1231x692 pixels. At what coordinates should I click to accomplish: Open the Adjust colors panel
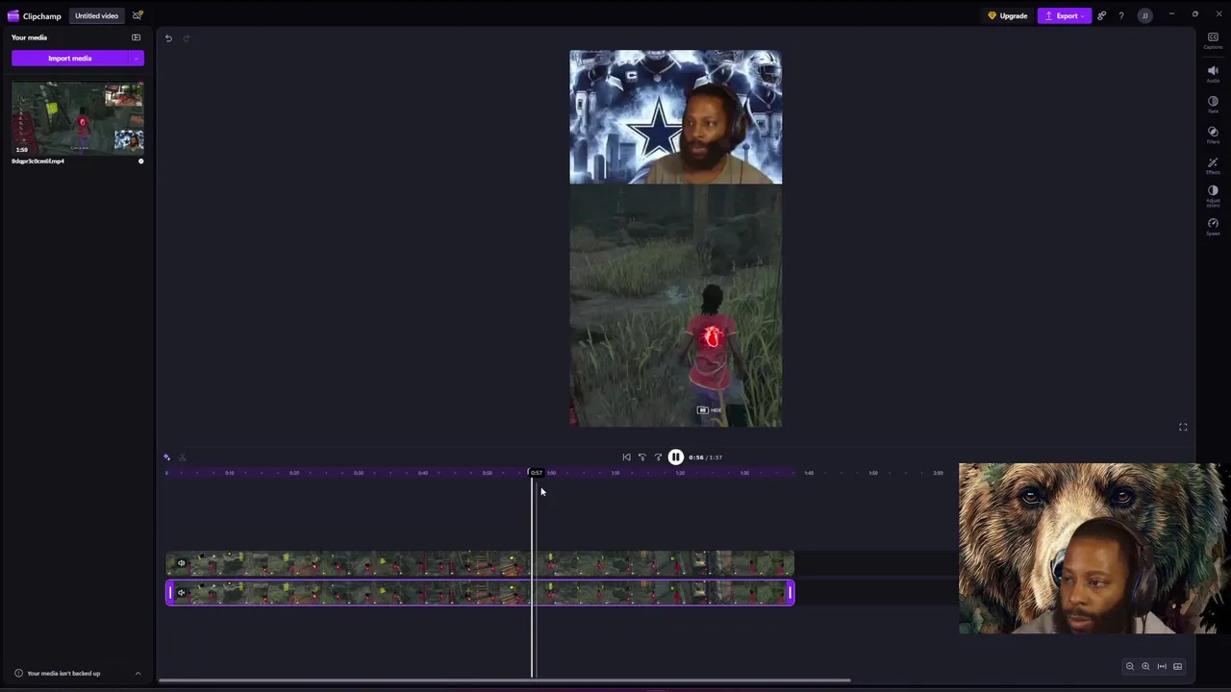click(x=1213, y=196)
